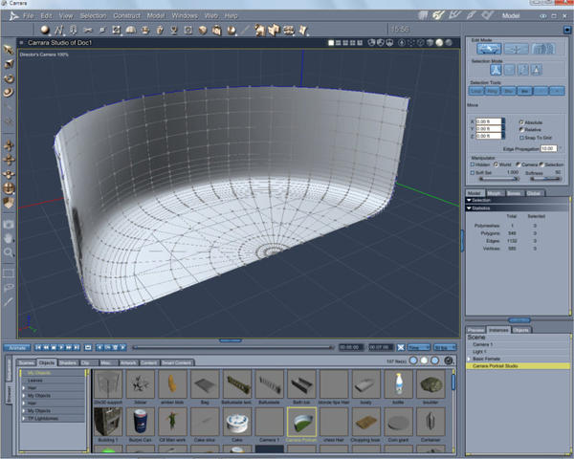Click the Loop selection tool button

pyautogui.click(x=478, y=89)
